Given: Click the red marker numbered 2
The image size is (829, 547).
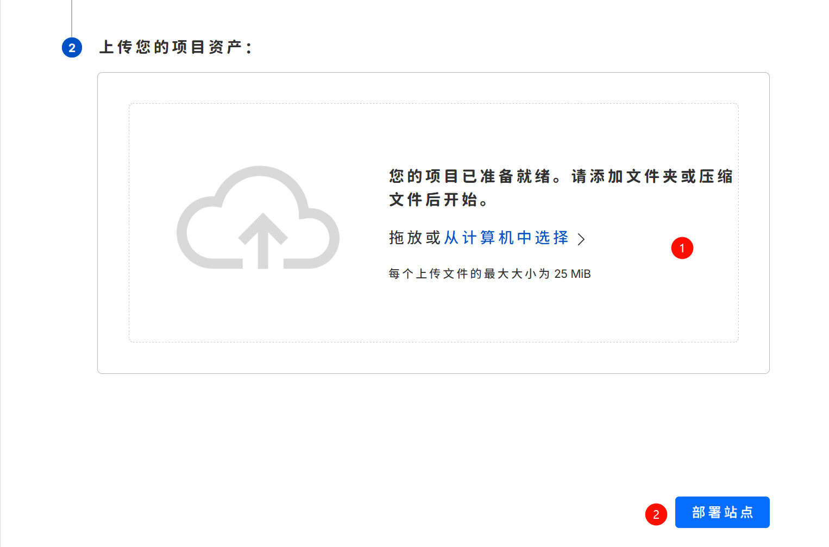Looking at the screenshot, I should [656, 514].
